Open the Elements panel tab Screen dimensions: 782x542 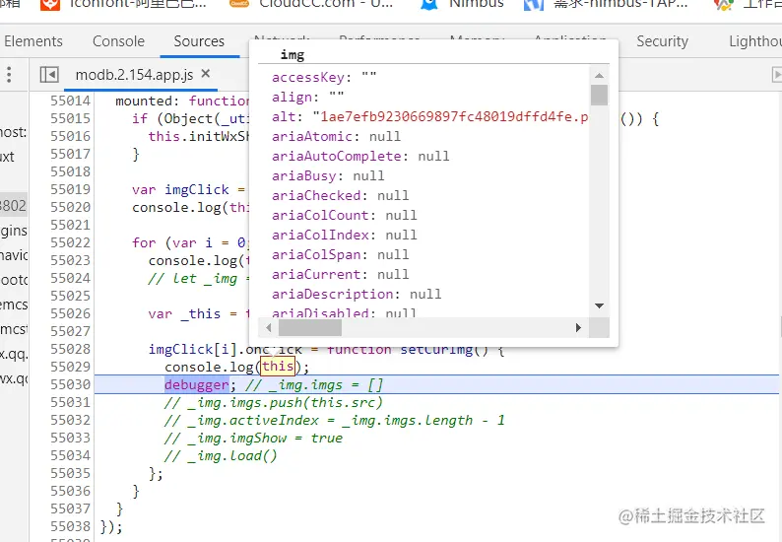(33, 41)
